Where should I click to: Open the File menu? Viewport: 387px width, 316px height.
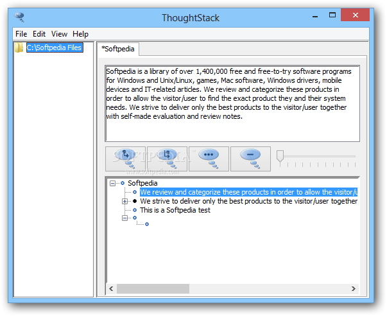pyautogui.click(x=21, y=34)
